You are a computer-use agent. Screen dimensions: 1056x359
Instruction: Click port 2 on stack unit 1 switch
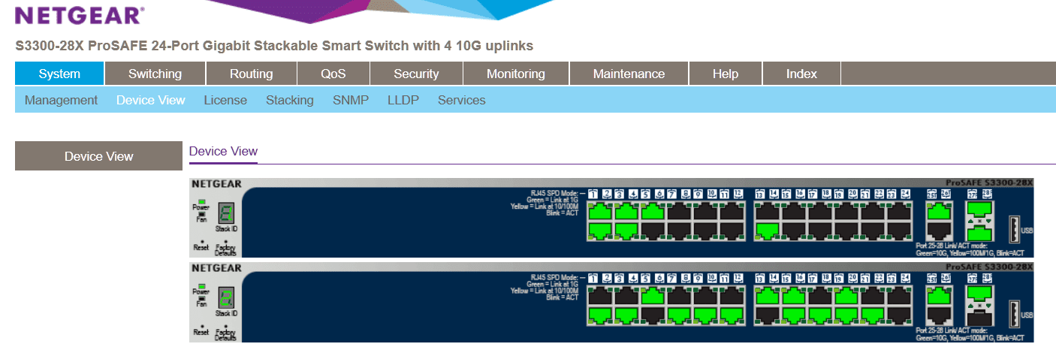600,231
